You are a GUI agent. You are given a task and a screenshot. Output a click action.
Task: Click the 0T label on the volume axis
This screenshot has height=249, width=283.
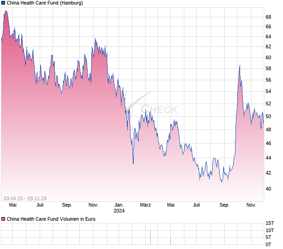click(x=269, y=244)
